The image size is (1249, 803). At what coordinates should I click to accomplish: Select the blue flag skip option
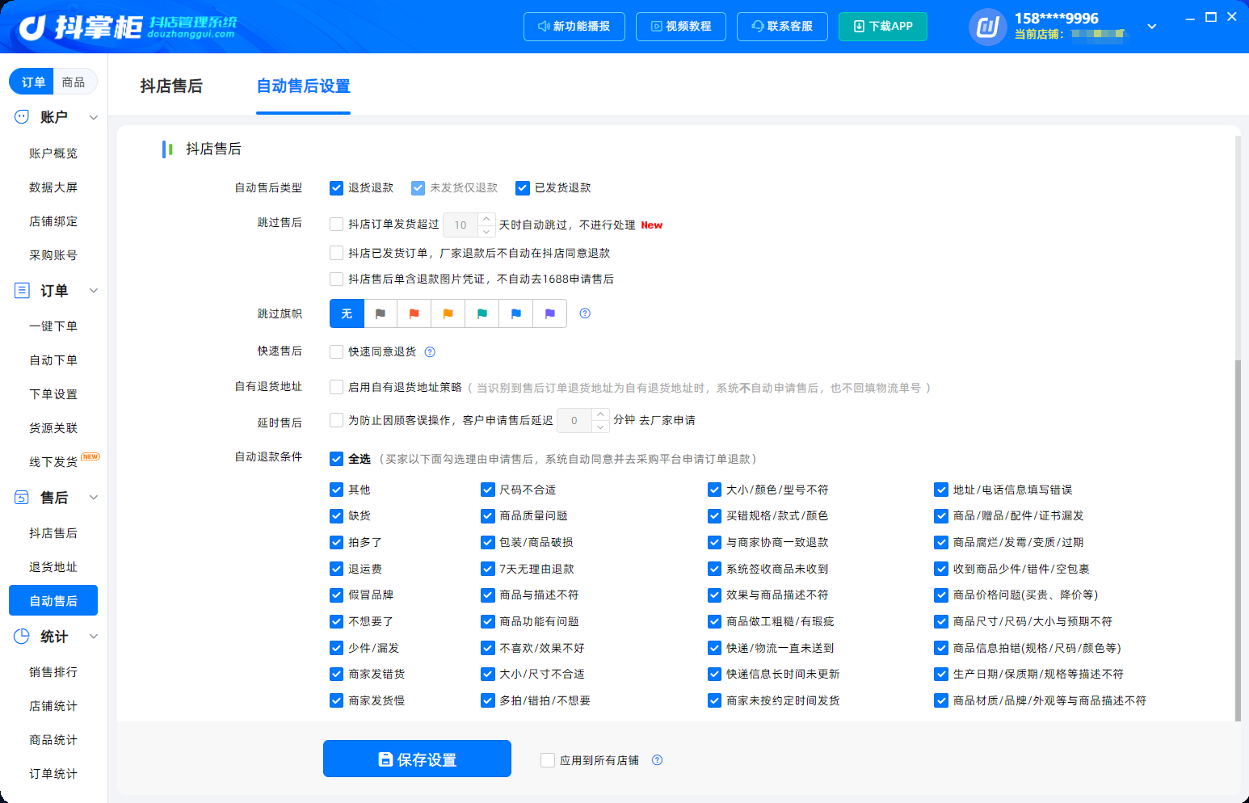point(516,313)
